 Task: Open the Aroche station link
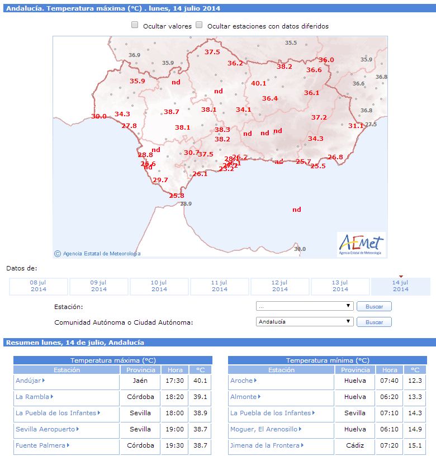tap(244, 381)
